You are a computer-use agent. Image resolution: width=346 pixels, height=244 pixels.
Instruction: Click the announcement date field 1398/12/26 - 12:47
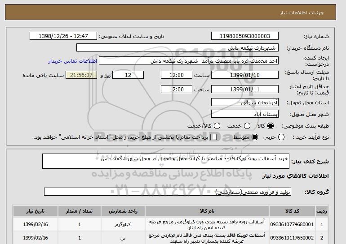click(x=63, y=36)
